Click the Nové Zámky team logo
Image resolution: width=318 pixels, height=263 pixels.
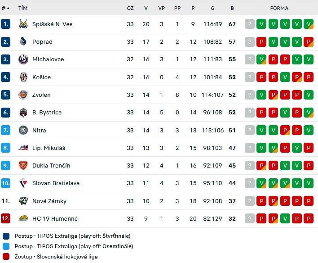[23, 201]
